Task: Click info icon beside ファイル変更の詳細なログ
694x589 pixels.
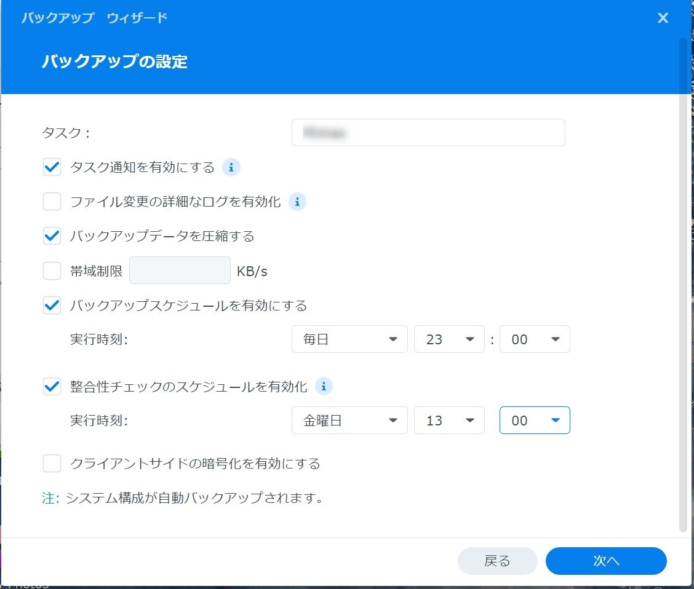Action: [297, 202]
